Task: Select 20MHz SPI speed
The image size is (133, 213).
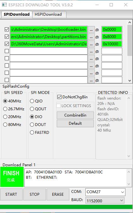Action: tap(12, 117)
